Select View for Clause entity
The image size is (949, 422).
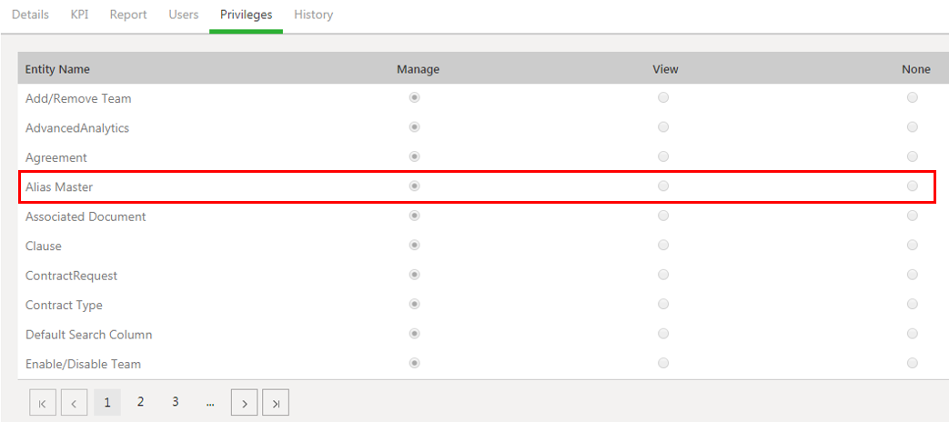[x=663, y=246]
